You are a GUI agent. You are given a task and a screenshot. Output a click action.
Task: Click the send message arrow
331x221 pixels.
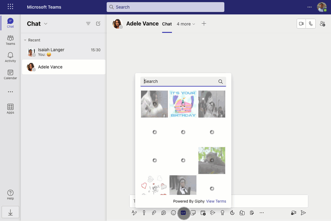[303, 213]
